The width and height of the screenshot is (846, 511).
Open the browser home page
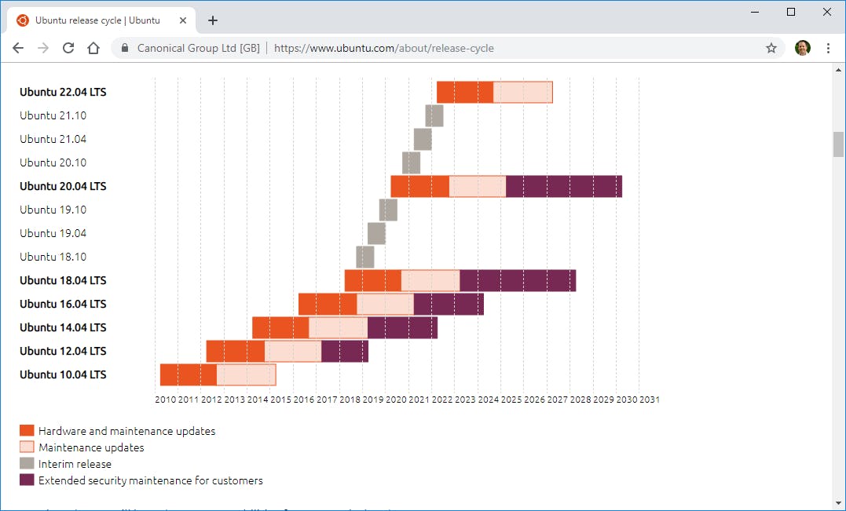tap(93, 48)
